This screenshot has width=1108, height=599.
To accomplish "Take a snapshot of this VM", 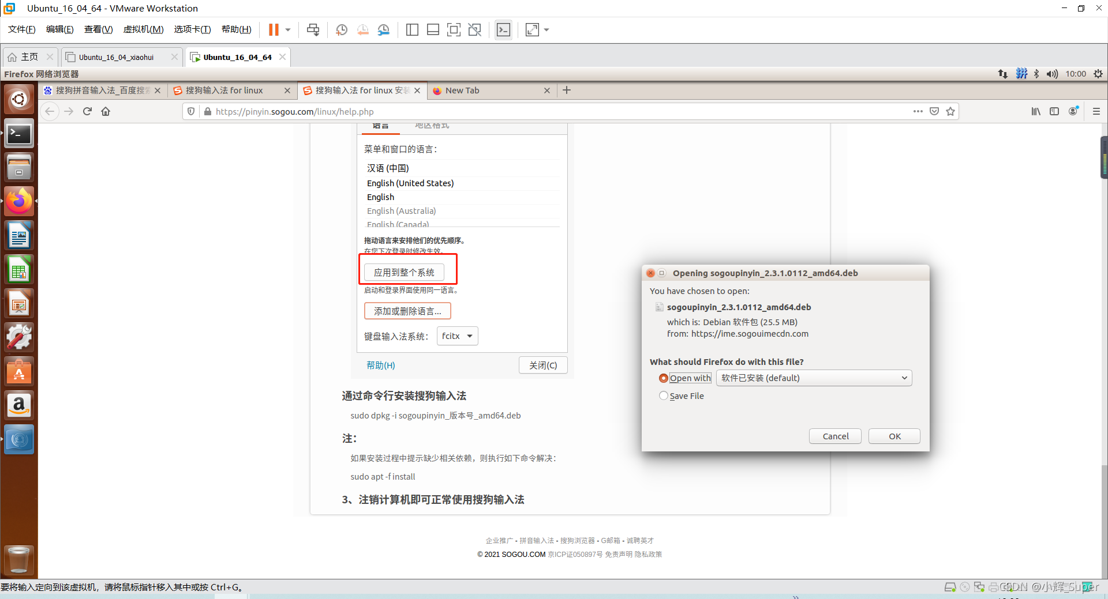I will click(342, 30).
